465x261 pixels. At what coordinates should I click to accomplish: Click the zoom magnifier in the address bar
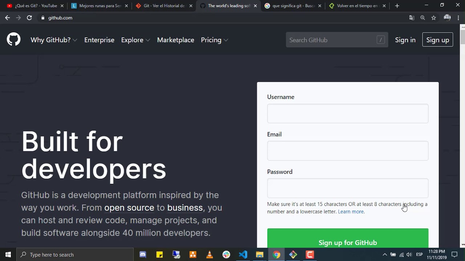coord(422,18)
